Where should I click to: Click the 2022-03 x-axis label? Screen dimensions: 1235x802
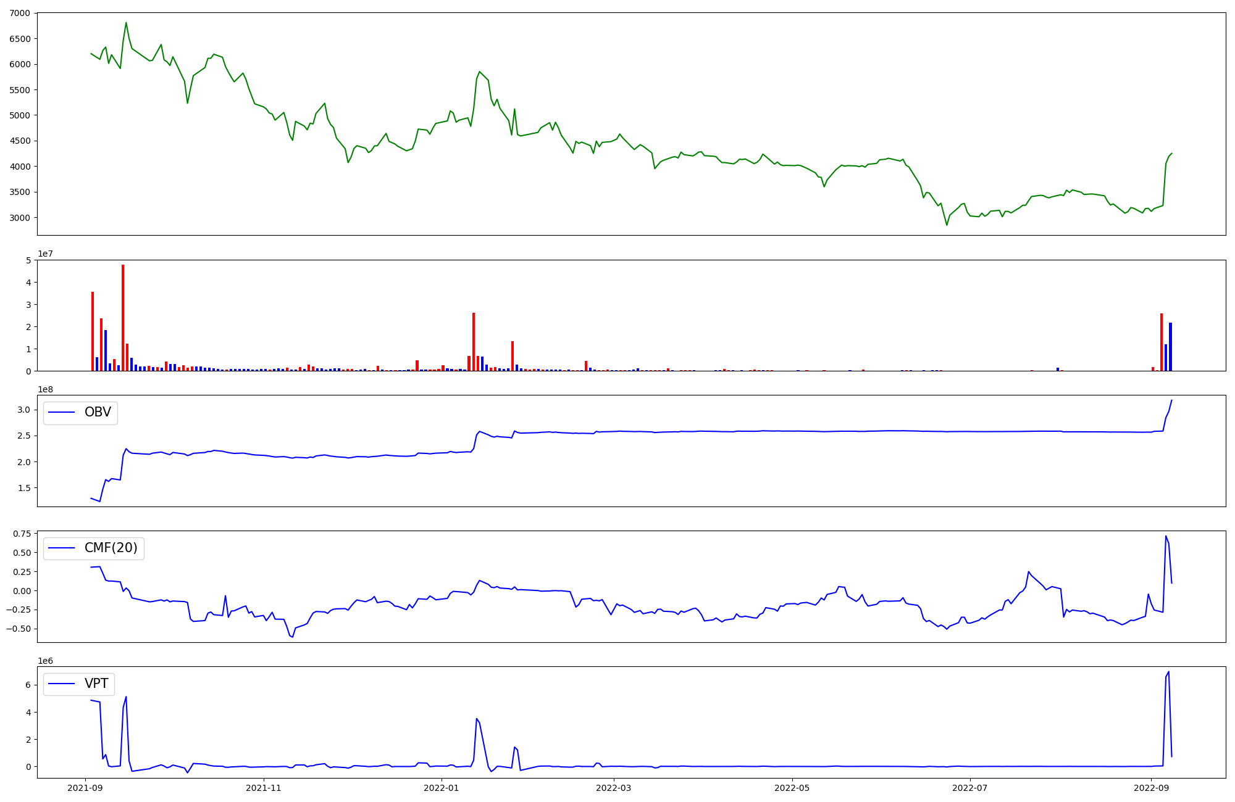click(x=614, y=788)
